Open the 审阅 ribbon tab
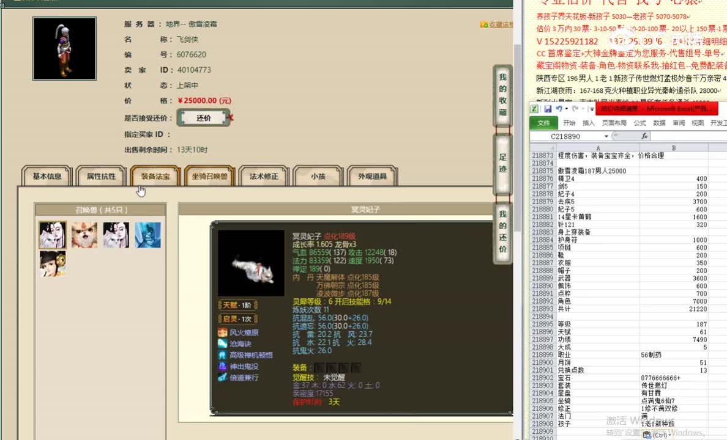This screenshot has width=727, height=440. 679,123
